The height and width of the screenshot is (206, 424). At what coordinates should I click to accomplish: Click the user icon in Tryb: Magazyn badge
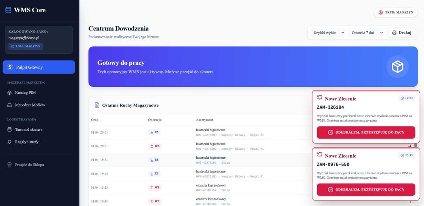point(381,12)
